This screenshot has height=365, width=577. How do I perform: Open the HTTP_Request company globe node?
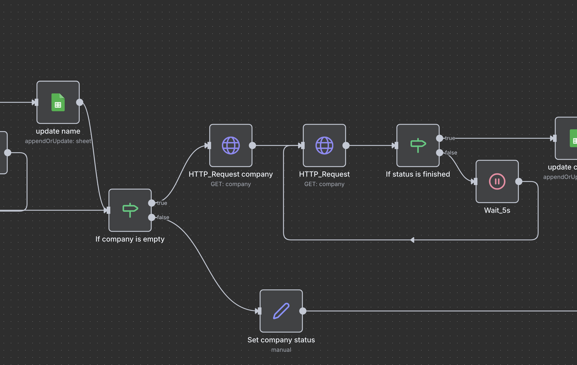coord(231,145)
